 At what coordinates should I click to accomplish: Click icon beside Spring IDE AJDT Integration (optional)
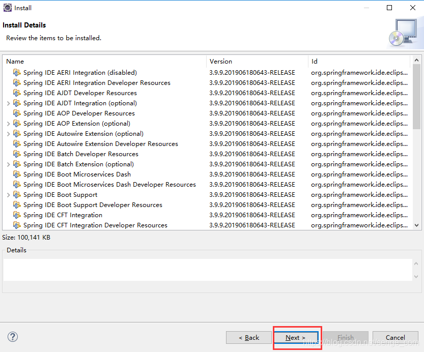[x=17, y=103]
